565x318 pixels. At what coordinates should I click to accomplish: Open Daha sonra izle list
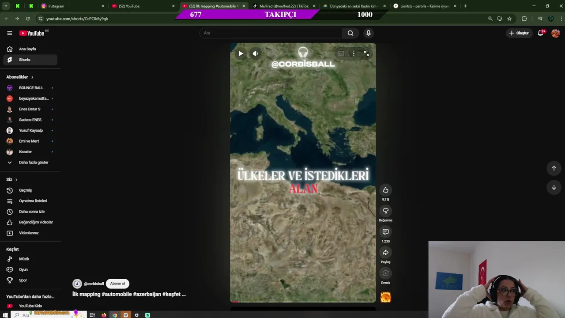click(30, 212)
